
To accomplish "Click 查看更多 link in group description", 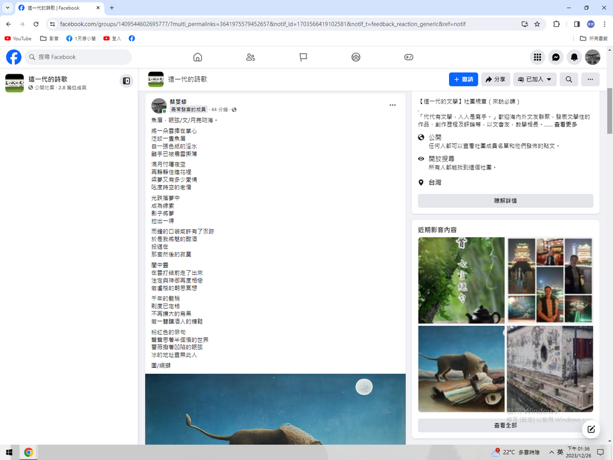I will pyautogui.click(x=566, y=125).
